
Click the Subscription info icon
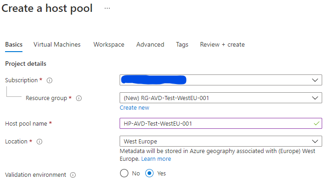(x=49, y=80)
